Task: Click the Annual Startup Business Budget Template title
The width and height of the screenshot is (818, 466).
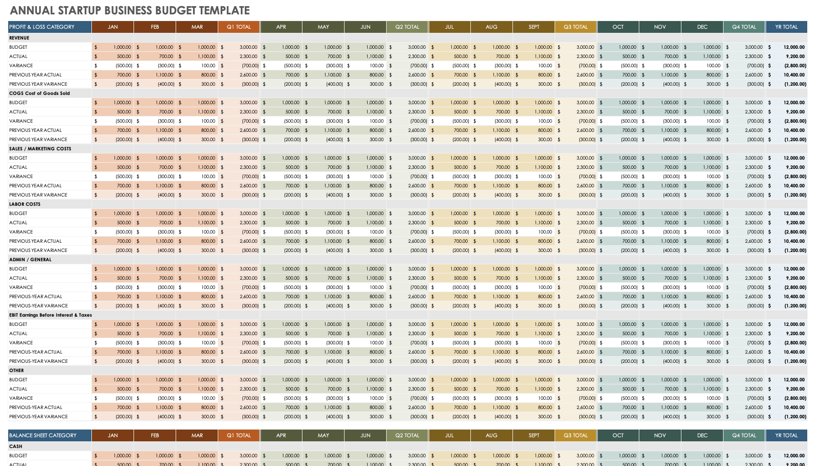Action: 130,10
